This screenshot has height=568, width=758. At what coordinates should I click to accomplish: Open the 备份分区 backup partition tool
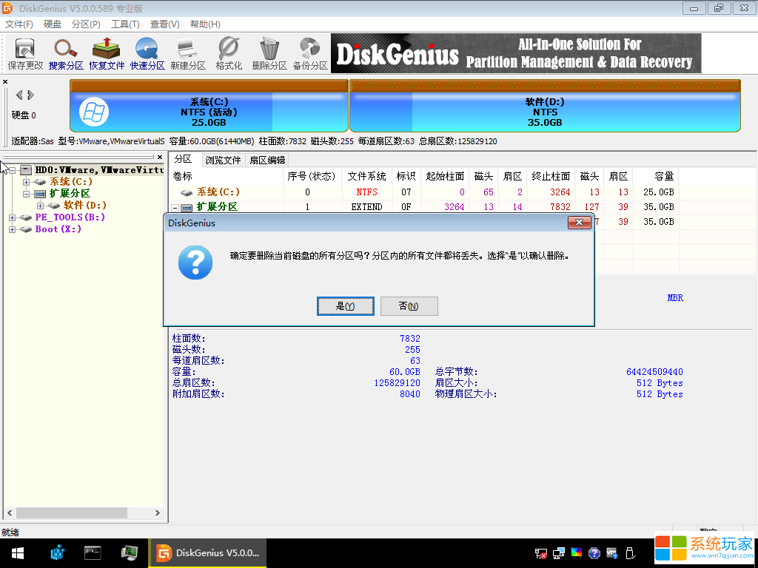click(x=310, y=53)
